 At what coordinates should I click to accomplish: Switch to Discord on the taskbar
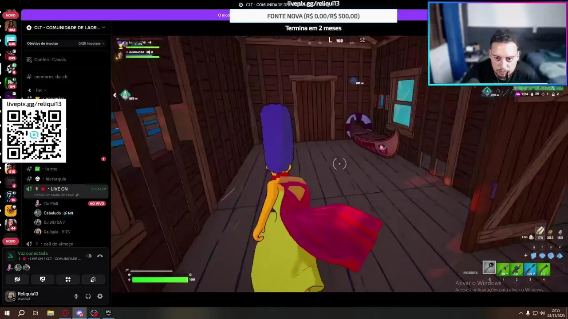(x=79, y=313)
